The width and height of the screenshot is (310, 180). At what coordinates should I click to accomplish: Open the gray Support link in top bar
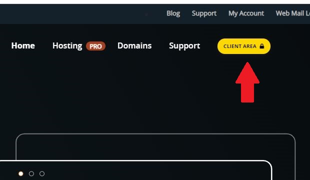pyautogui.click(x=204, y=13)
